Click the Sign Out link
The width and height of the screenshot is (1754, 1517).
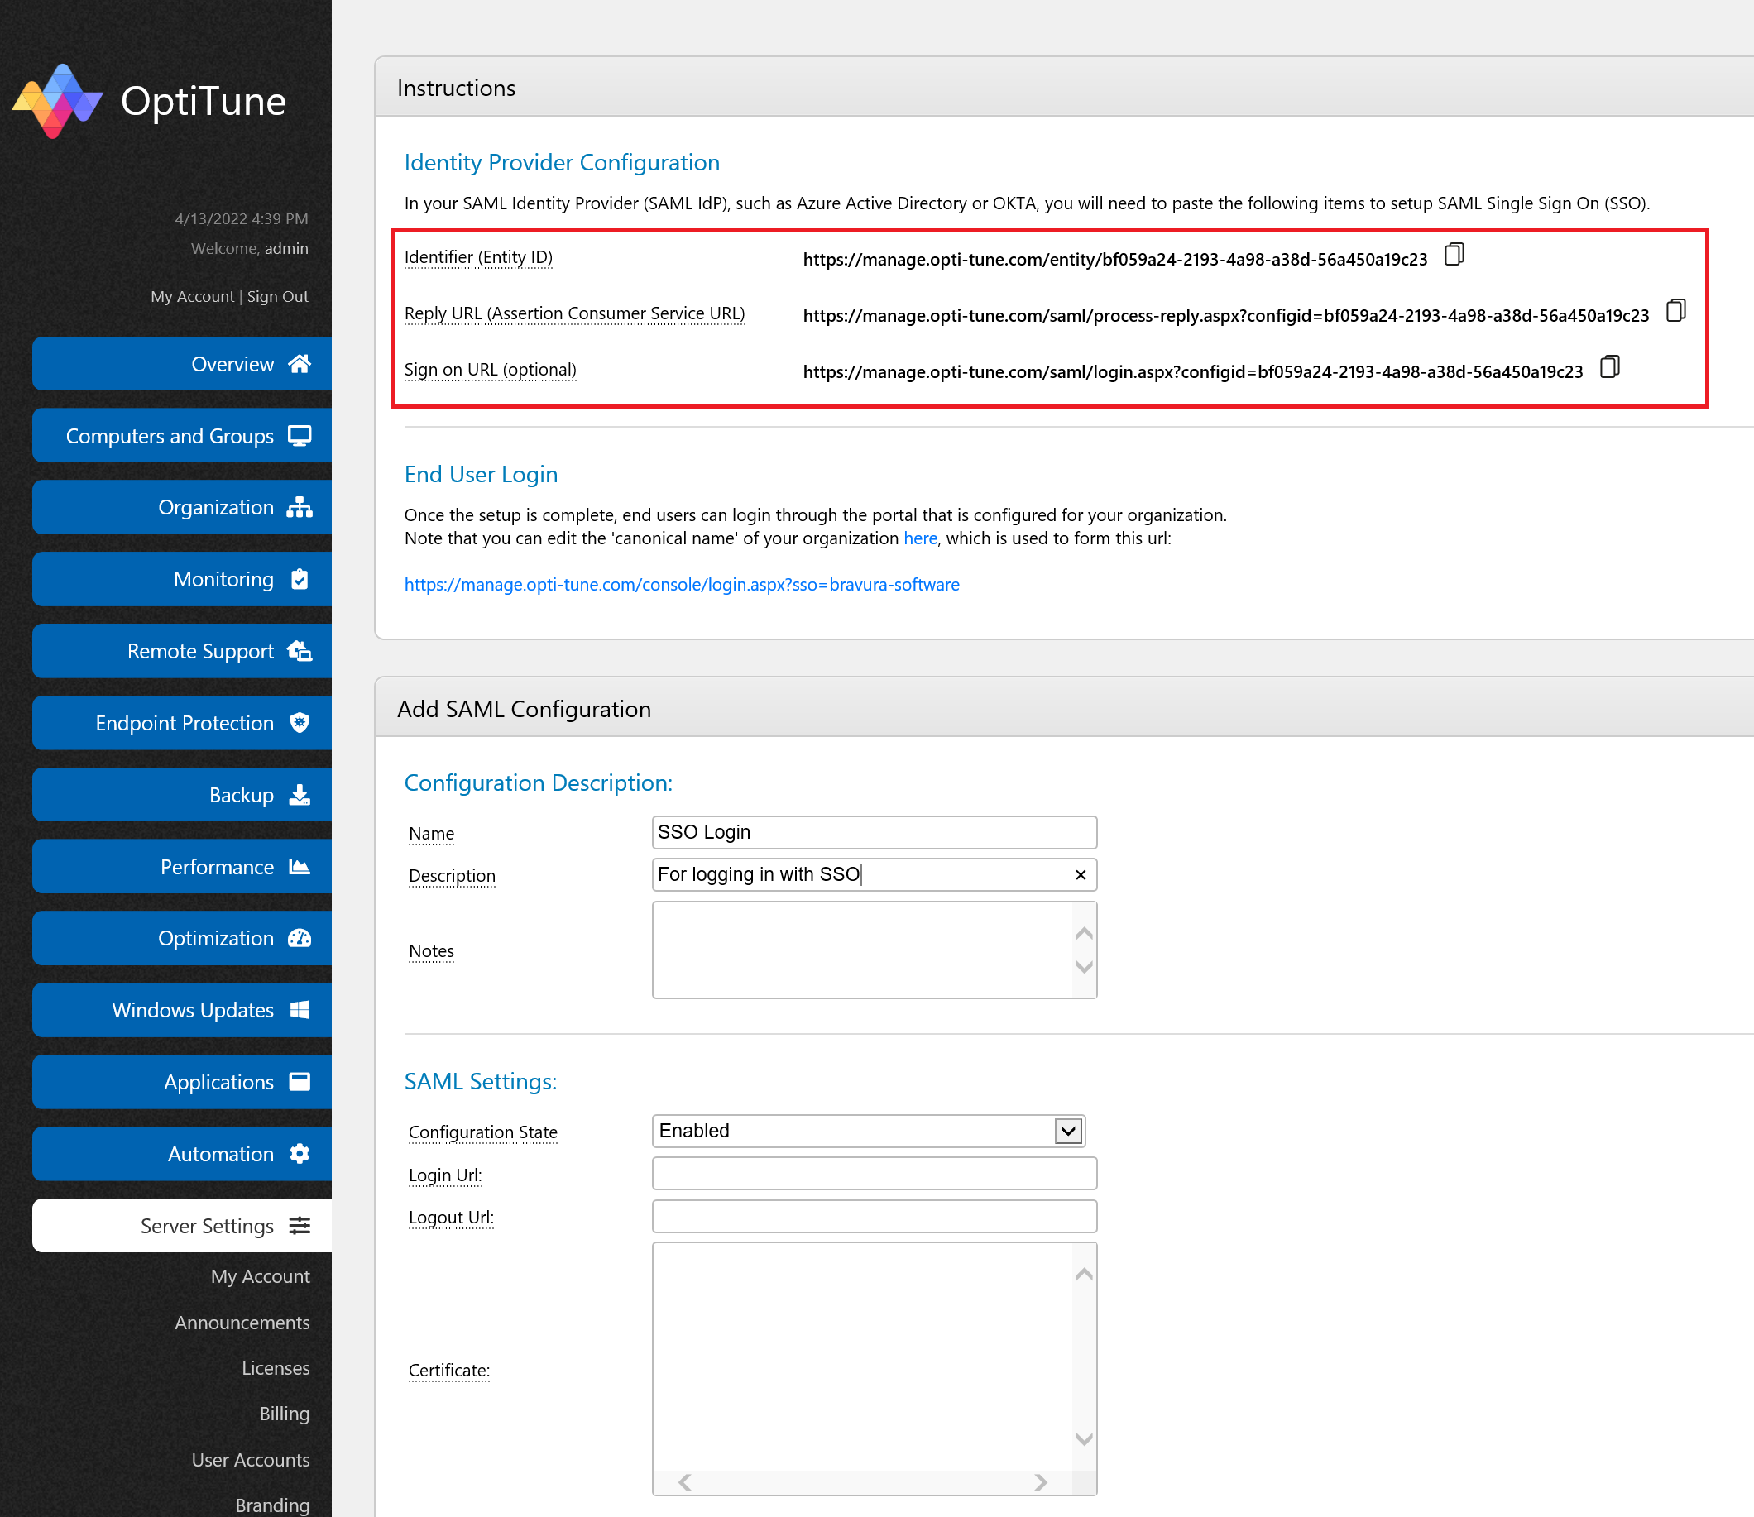278,296
